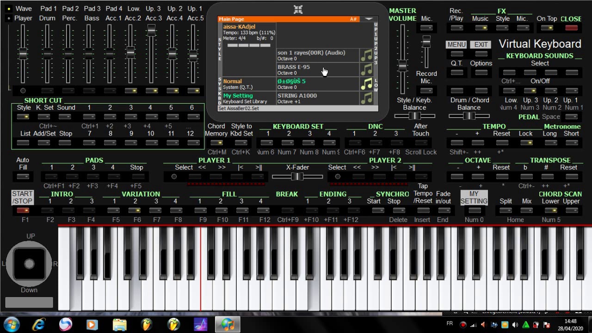Screen dimensions: 592x333
Task: Click the Short Cut List button
Action: [23, 142]
